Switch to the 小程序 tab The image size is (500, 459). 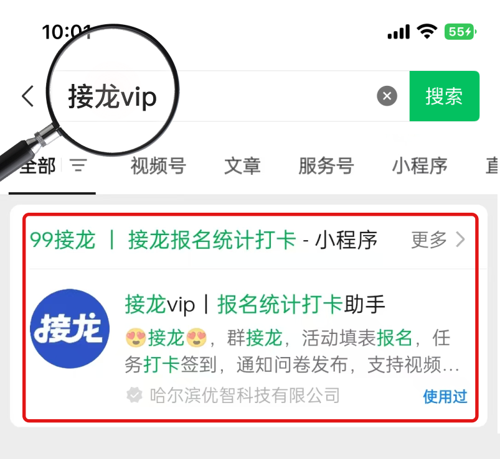click(x=420, y=166)
